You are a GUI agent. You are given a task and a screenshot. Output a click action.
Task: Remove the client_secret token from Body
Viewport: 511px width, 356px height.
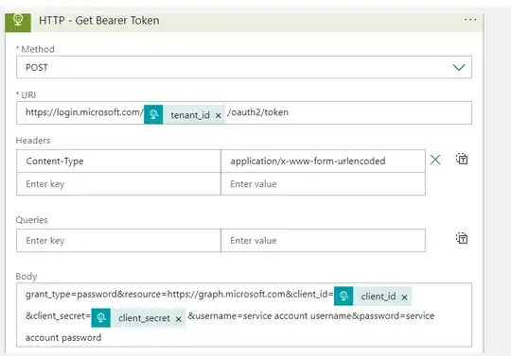pos(178,319)
